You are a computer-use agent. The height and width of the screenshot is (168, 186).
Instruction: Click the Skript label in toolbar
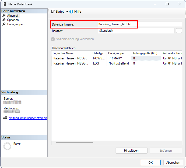click(x=60, y=12)
